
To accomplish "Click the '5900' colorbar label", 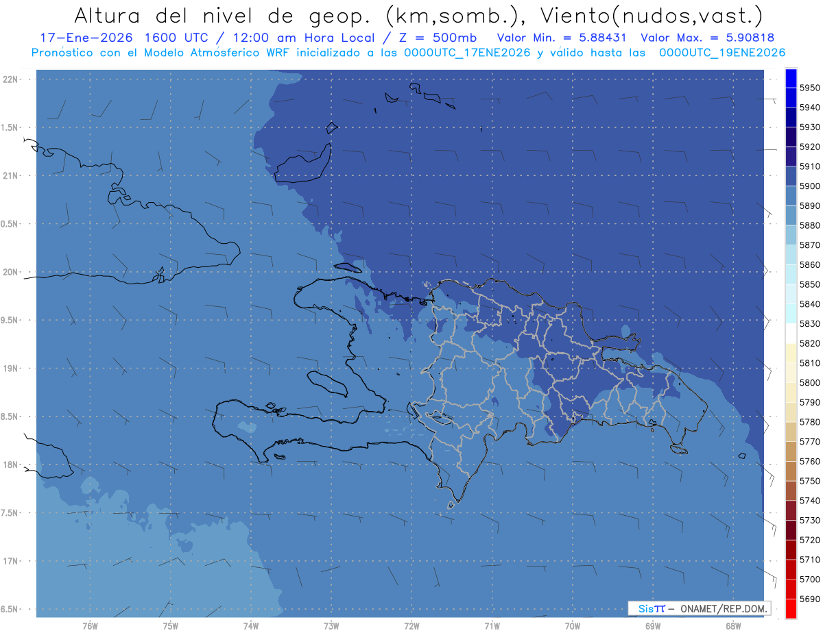I will pos(809,186).
